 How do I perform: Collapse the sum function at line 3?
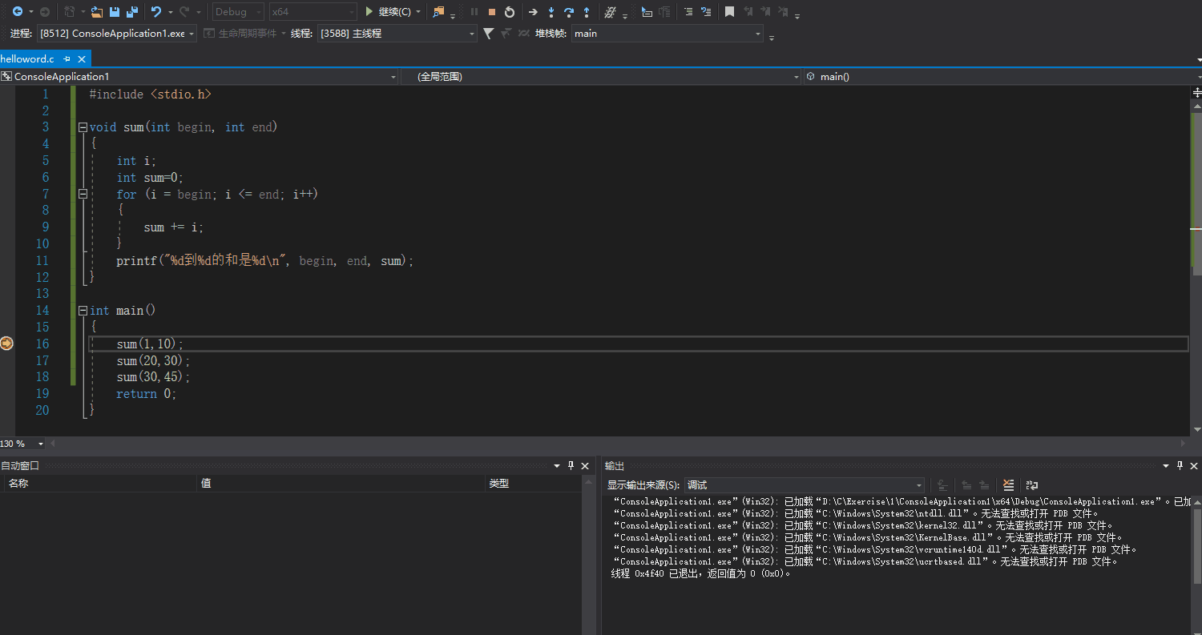coord(83,127)
